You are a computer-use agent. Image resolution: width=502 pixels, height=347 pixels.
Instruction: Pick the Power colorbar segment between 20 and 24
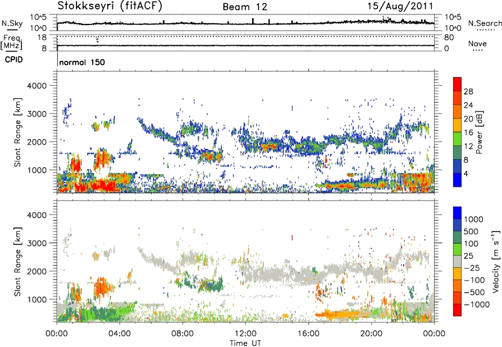click(x=457, y=111)
